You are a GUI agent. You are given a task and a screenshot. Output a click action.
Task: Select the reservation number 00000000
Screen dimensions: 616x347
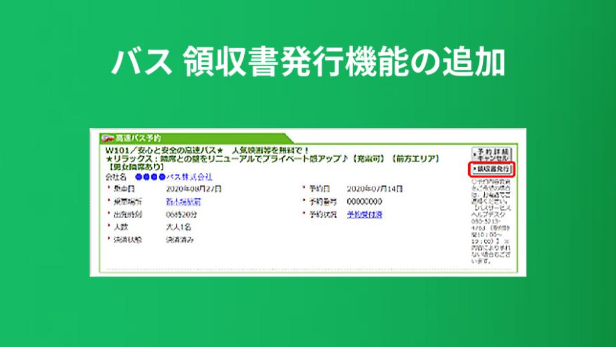(x=365, y=202)
